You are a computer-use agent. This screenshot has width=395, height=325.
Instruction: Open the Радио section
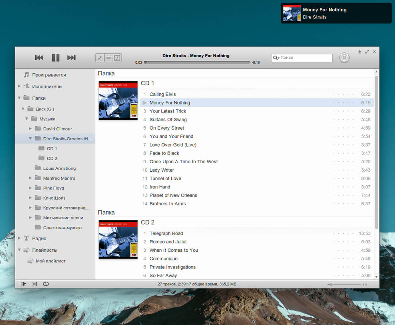(x=39, y=238)
